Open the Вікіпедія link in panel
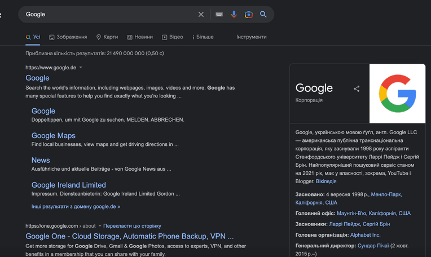Screen dimensions: 431x257 (x=326, y=181)
